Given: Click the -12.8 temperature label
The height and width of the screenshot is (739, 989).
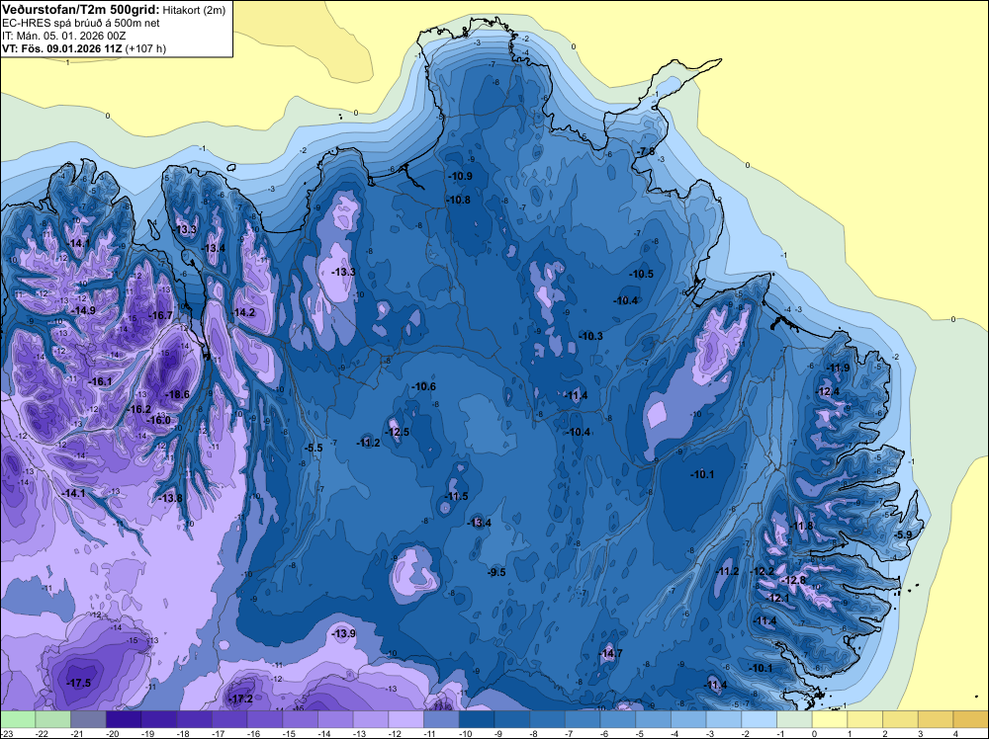Looking at the screenshot, I should click(793, 580).
